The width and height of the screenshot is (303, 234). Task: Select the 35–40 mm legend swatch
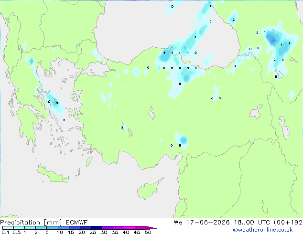click(118, 228)
